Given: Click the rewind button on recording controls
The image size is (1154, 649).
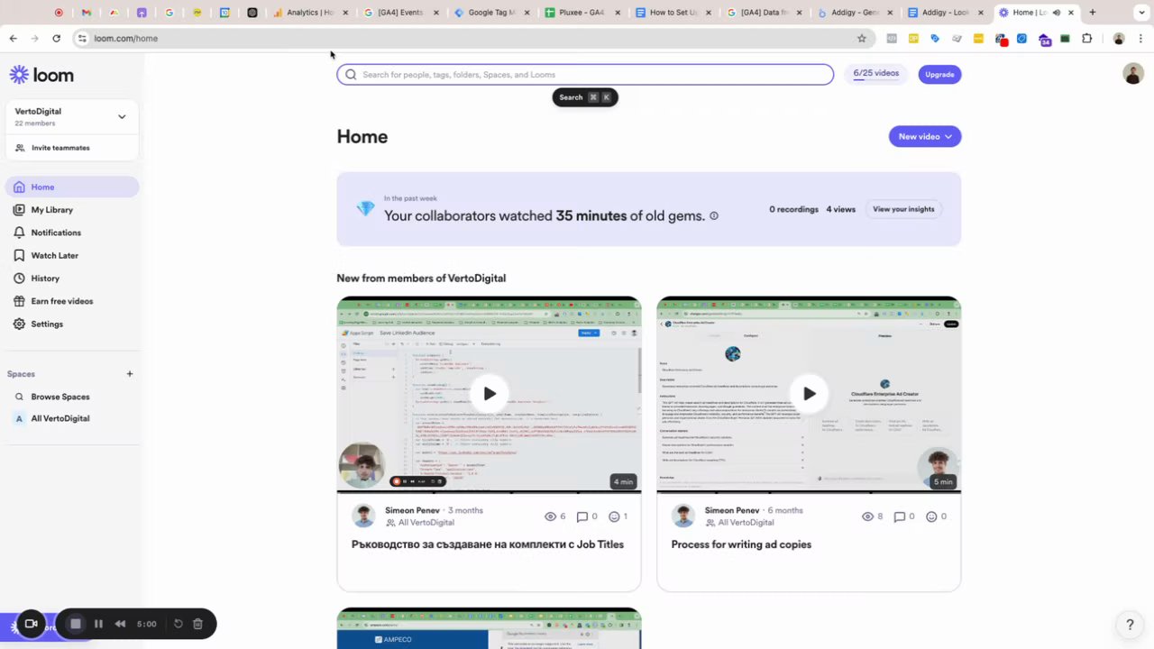Looking at the screenshot, I should (120, 624).
